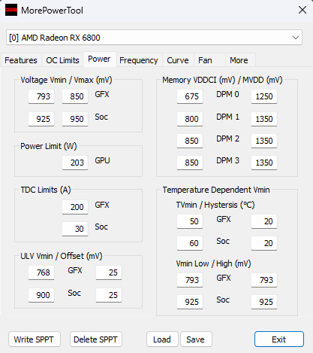
Task: Edit the GFX TVmin field 50
Action: pos(190,221)
